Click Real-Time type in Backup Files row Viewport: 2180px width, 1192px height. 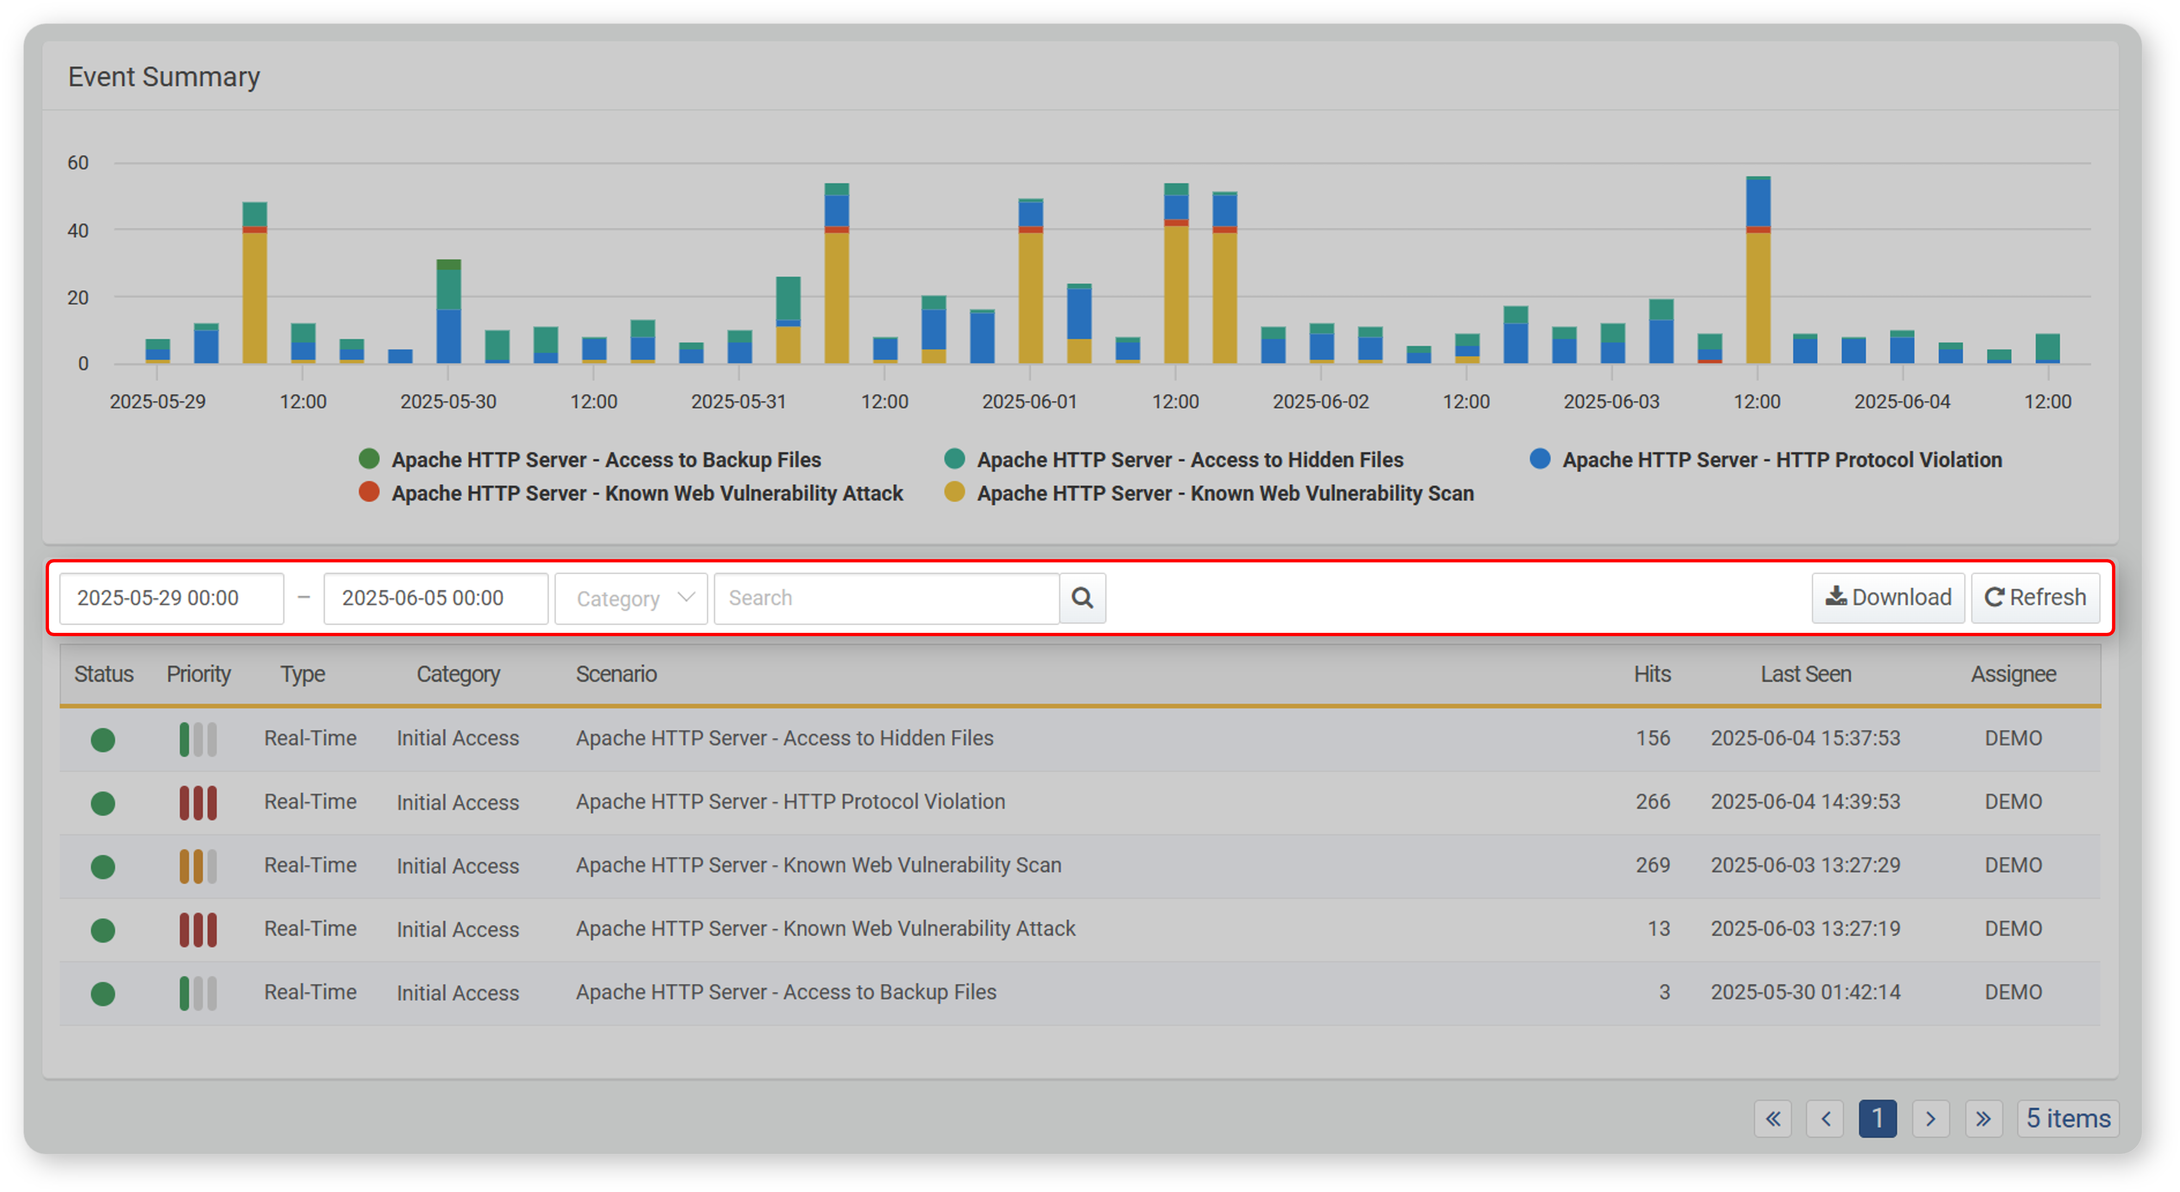pyautogui.click(x=311, y=993)
